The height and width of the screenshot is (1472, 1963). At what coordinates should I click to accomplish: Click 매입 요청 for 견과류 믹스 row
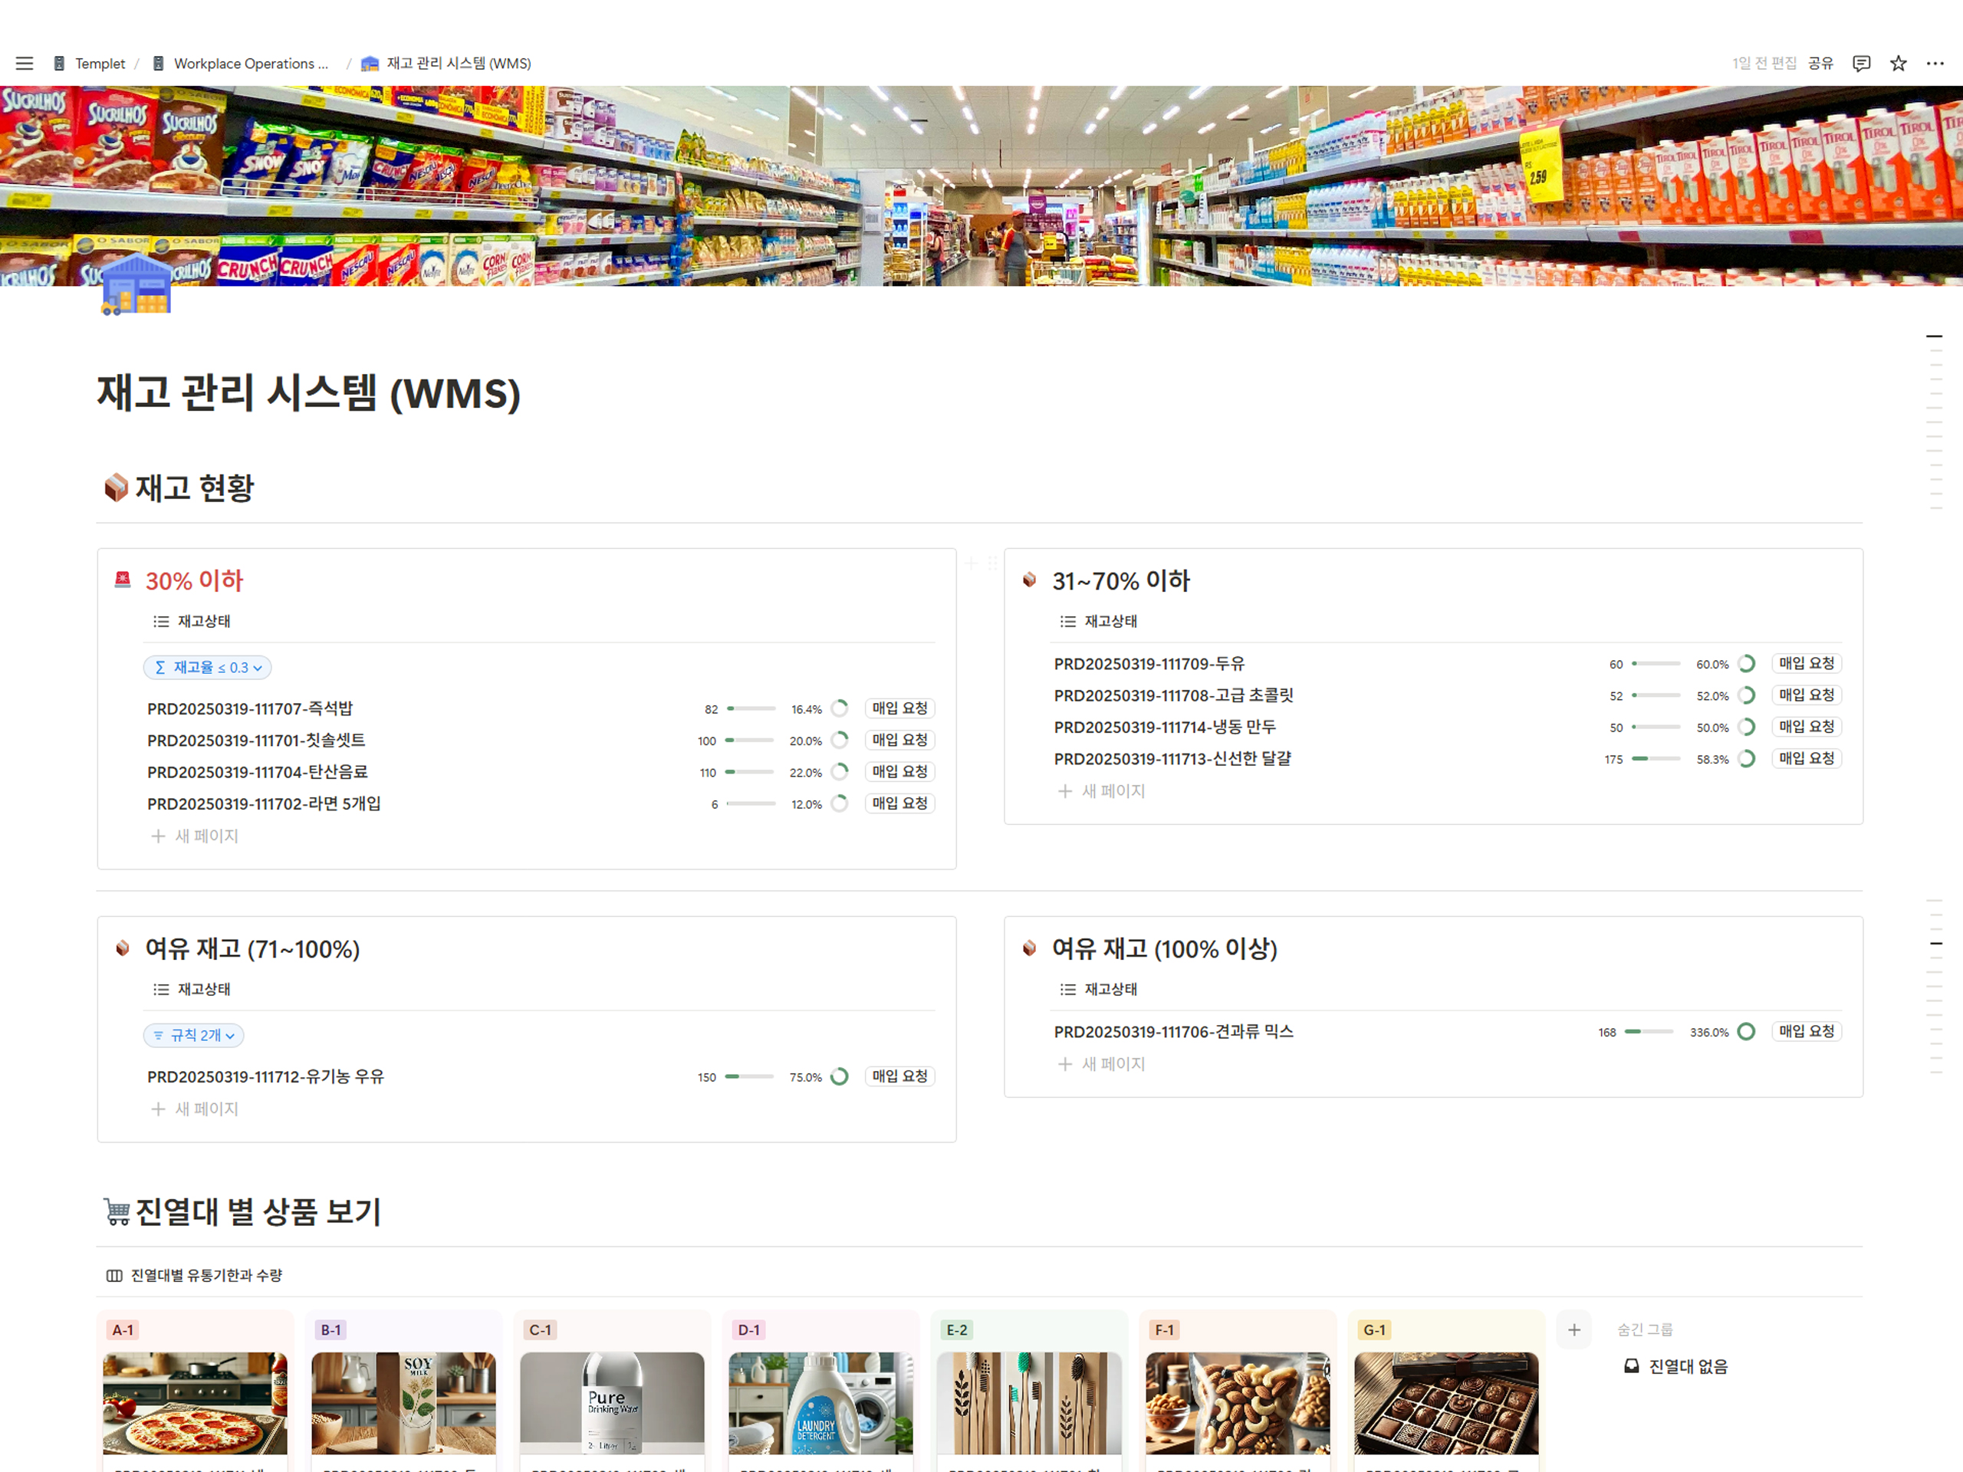(x=1806, y=1031)
